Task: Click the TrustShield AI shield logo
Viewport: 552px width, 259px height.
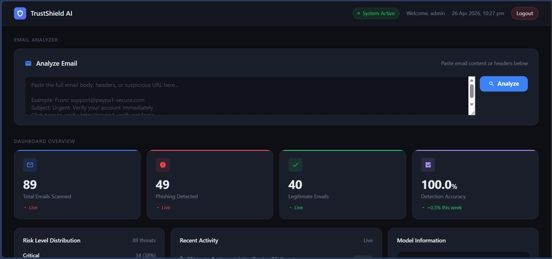Action: [20, 13]
